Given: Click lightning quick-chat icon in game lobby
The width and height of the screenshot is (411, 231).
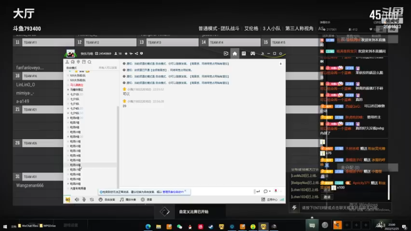Looking at the screenshot, I should pyautogui.click(x=294, y=208).
